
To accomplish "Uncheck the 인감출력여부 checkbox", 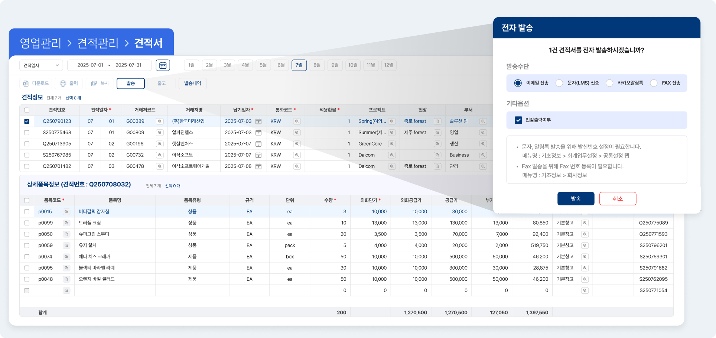I will pyautogui.click(x=518, y=120).
